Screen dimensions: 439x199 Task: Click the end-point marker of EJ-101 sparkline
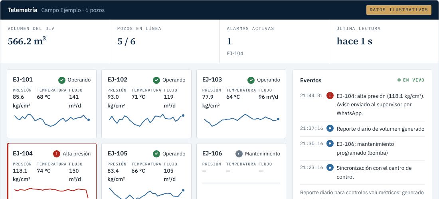coord(89,120)
